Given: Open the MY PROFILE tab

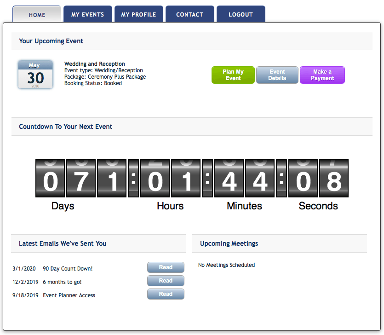Looking at the screenshot, I should (x=139, y=14).
